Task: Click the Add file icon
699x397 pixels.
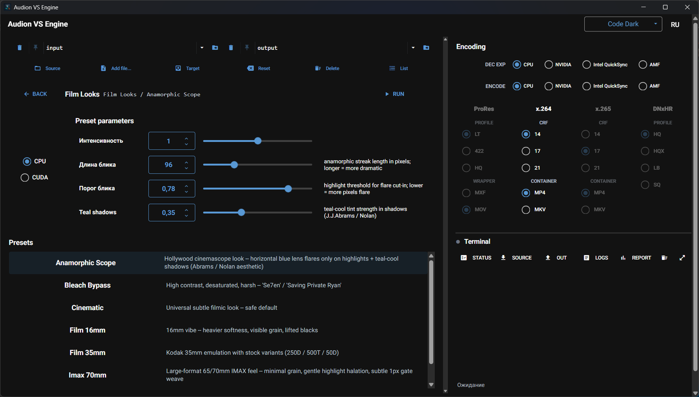Action: click(104, 68)
